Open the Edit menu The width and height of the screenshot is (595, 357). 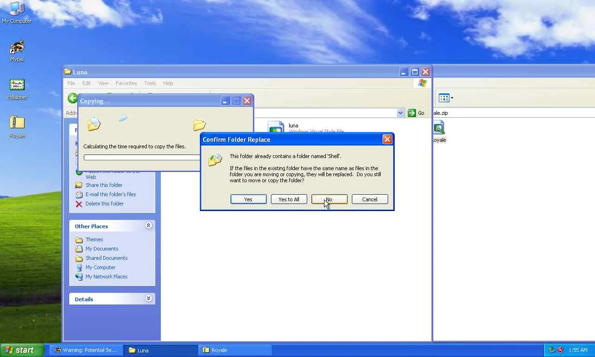(86, 83)
